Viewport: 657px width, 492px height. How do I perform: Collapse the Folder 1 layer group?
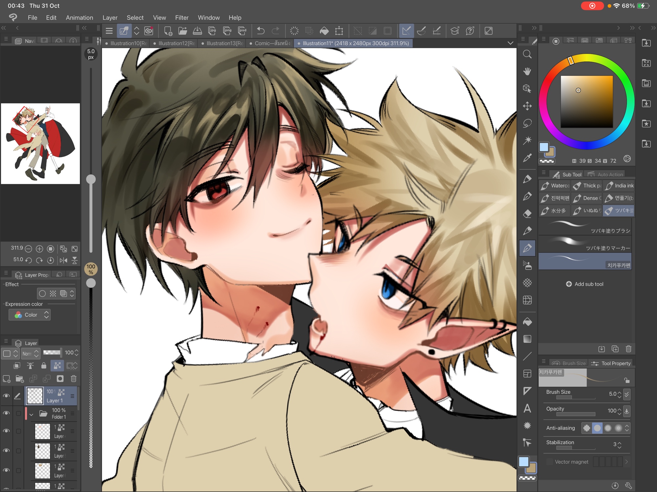coord(32,414)
